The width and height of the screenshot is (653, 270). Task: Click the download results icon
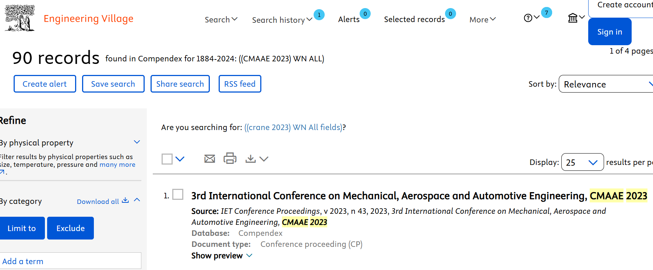coord(251,159)
